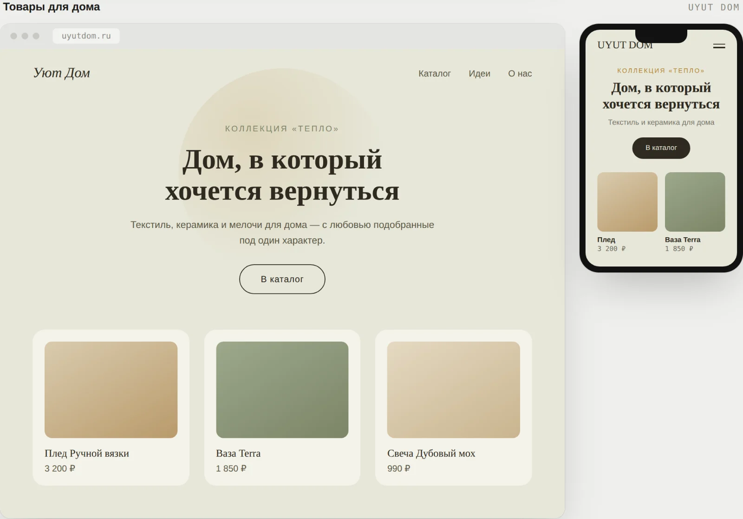Screen dimensions: 743x519
Task: Open the Свеча Дубовый мох product image
Action: pyautogui.click(x=454, y=390)
